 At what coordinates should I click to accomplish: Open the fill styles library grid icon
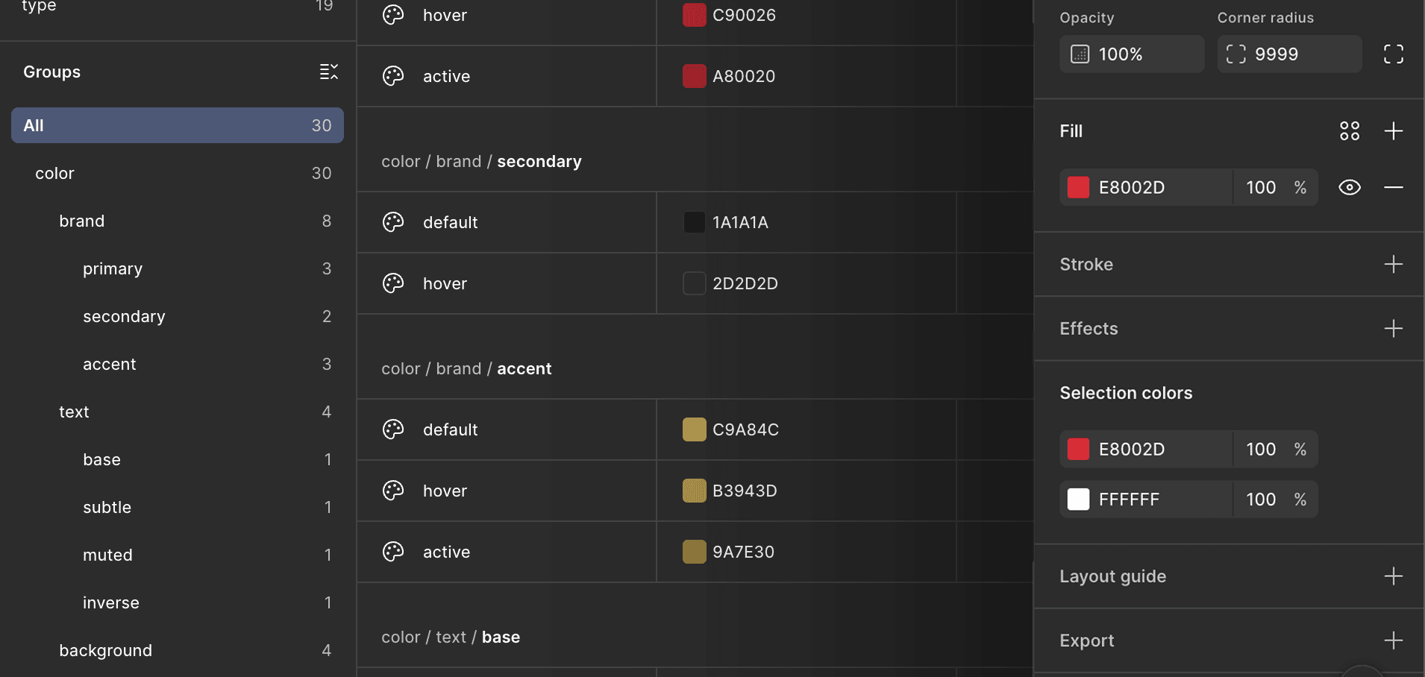coord(1350,130)
